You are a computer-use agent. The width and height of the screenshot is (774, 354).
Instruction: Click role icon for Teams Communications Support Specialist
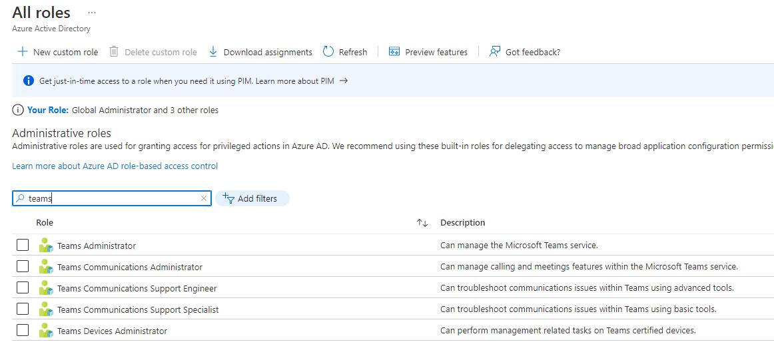pyautogui.click(x=46, y=309)
